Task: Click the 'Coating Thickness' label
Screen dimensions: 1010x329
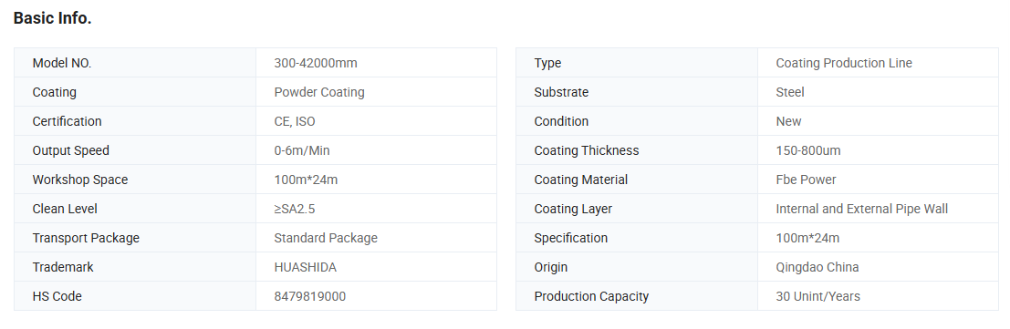Action: click(x=587, y=150)
